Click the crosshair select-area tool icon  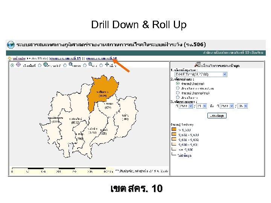click(x=18, y=65)
